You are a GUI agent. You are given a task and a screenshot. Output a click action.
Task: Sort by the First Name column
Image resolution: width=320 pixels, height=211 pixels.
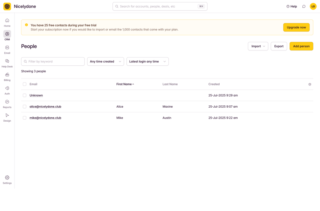click(125, 84)
